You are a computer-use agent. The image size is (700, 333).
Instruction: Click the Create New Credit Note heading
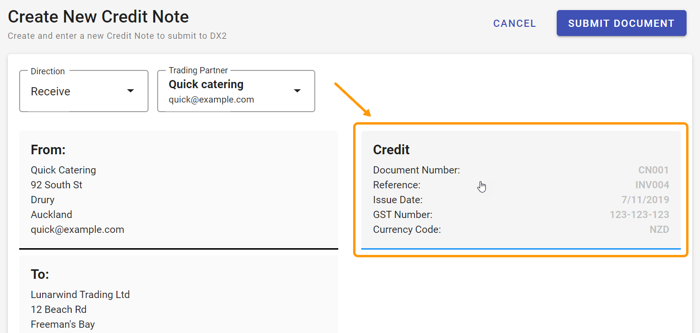coord(98,16)
